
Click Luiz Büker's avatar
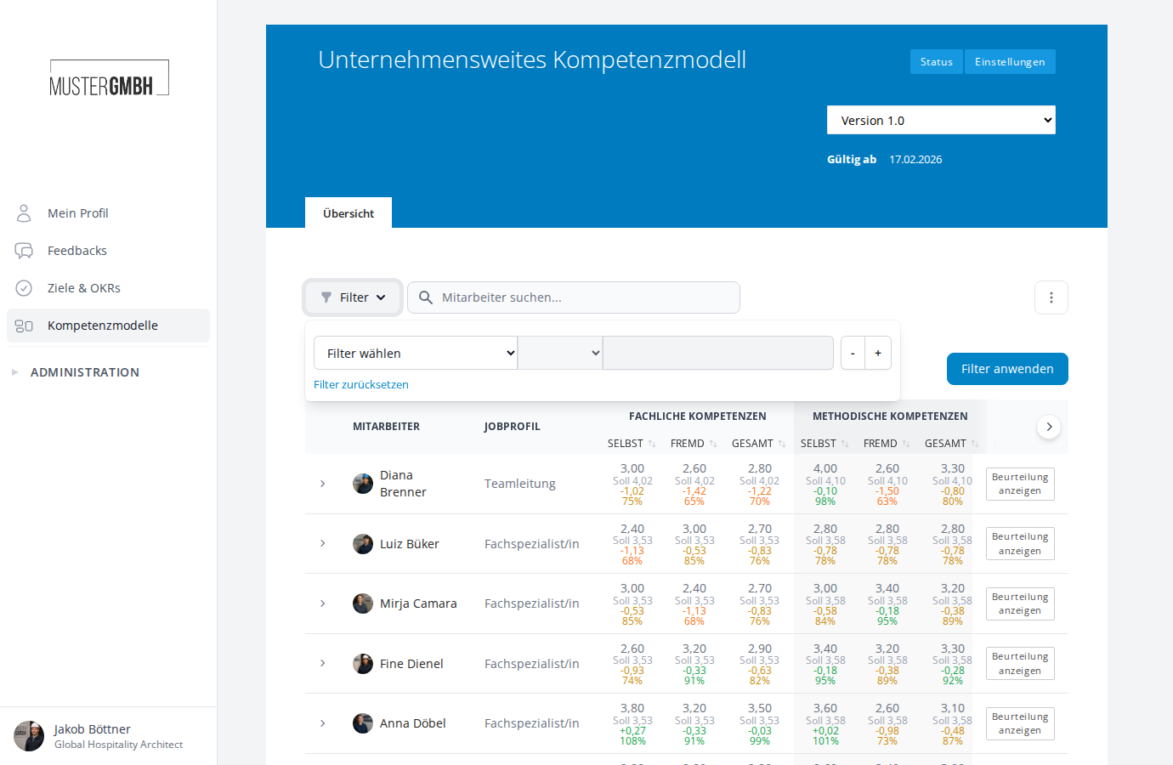tap(363, 544)
